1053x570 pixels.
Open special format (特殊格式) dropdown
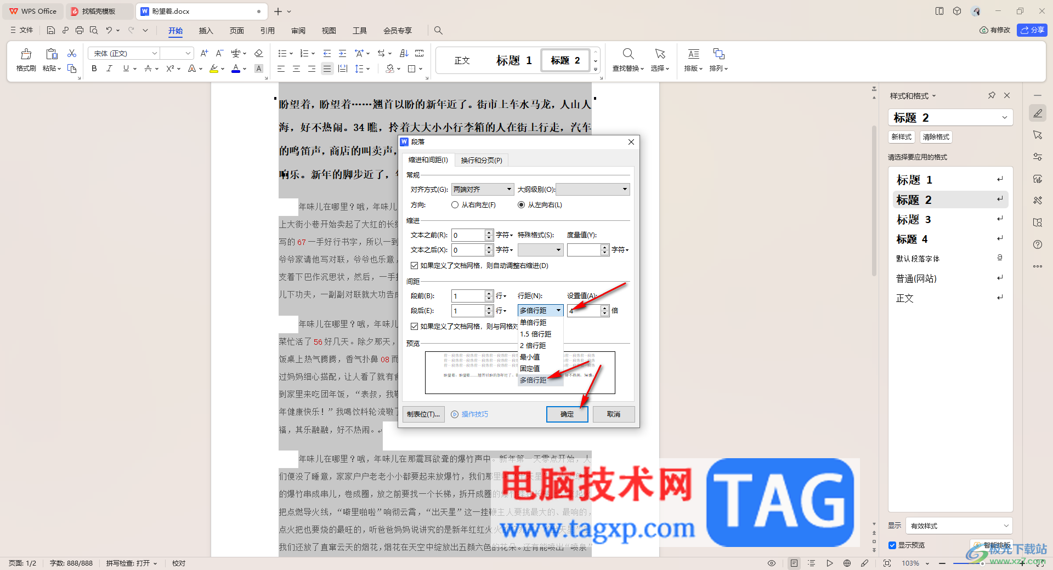coord(540,250)
